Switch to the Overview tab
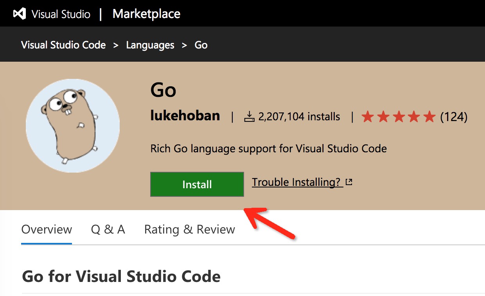 click(x=47, y=229)
